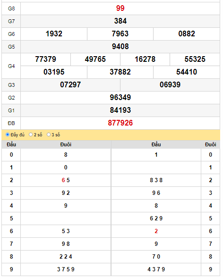Click the G6 number 7963
The width and height of the screenshot is (223, 277).
coord(120,34)
